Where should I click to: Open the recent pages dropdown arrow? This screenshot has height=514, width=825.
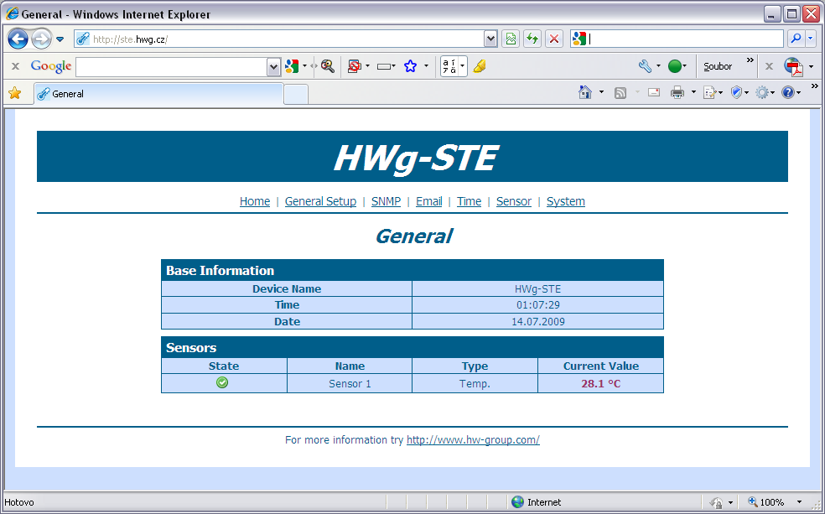coord(60,39)
